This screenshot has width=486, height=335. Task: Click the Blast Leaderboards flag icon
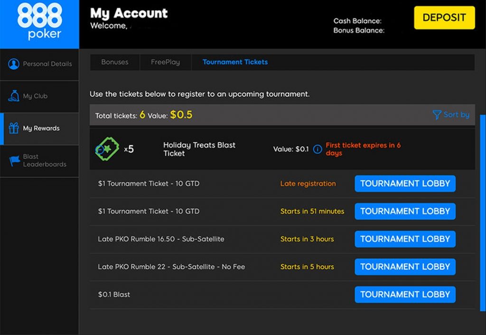[x=14, y=160]
